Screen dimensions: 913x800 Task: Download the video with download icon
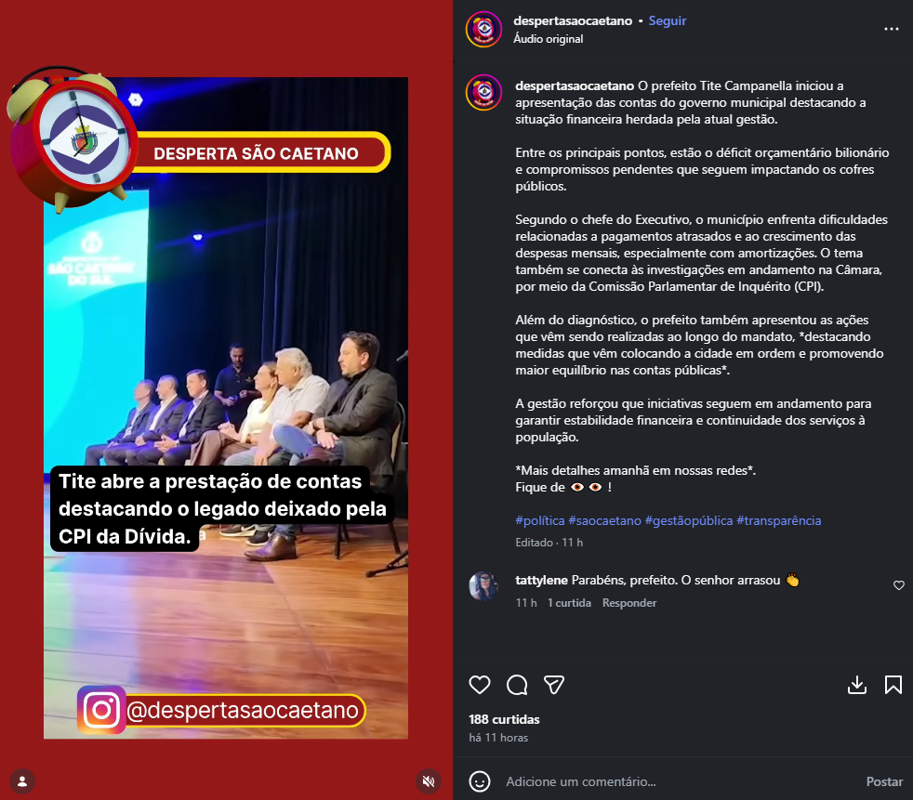[x=856, y=685]
